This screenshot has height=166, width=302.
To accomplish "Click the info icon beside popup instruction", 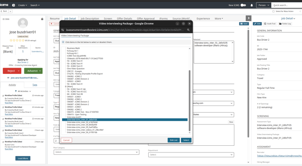I will pyautogui.click(x=63, y=42).
